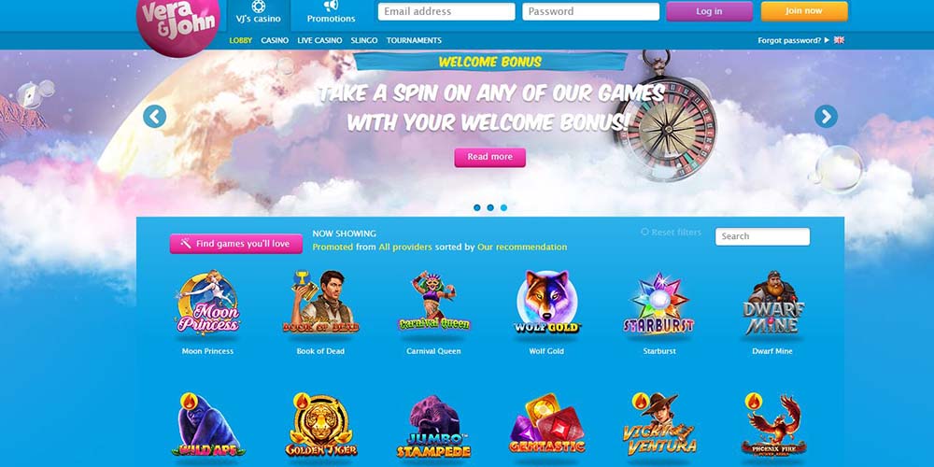Launch the Book of Dead slot icon
934x467 pixels.
coord(320,302)
